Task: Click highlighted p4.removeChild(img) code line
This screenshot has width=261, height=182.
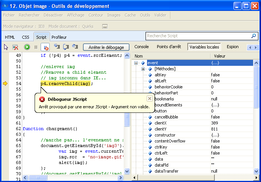Action: coord(65,83)
